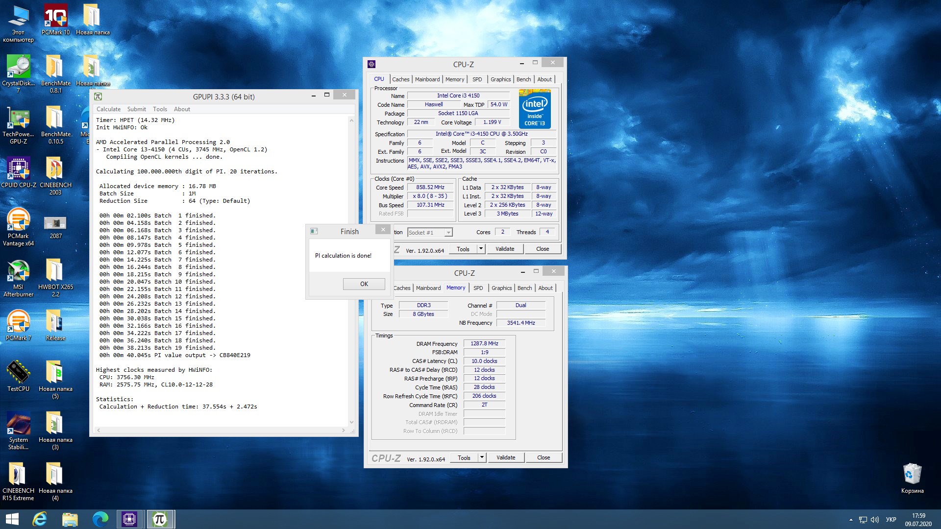941x529 pixels.
Task: Switch to Memory tab in upper CPU-Z
Action: [x=455, y=79]
